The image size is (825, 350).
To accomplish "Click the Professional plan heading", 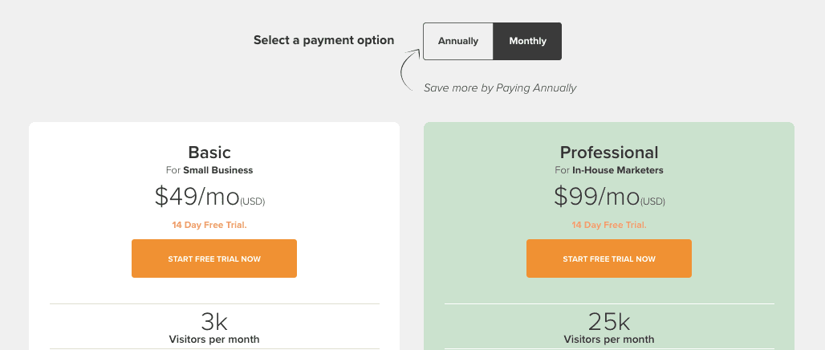I will pos(609,152).
